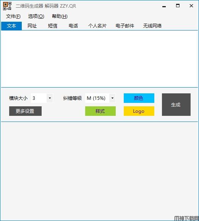Viewport: 199px width, 221px height.
Task: Expand the 模块大小 dropdown arrow
Action: [50, 98]
